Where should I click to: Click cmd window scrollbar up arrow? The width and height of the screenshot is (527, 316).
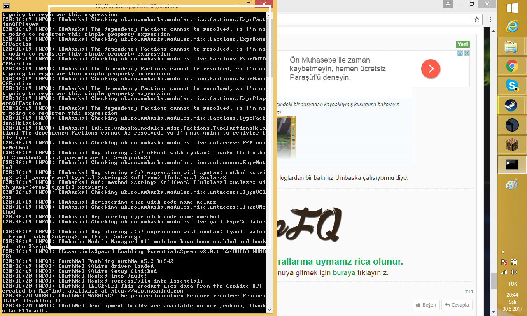(x=270, y=16)
